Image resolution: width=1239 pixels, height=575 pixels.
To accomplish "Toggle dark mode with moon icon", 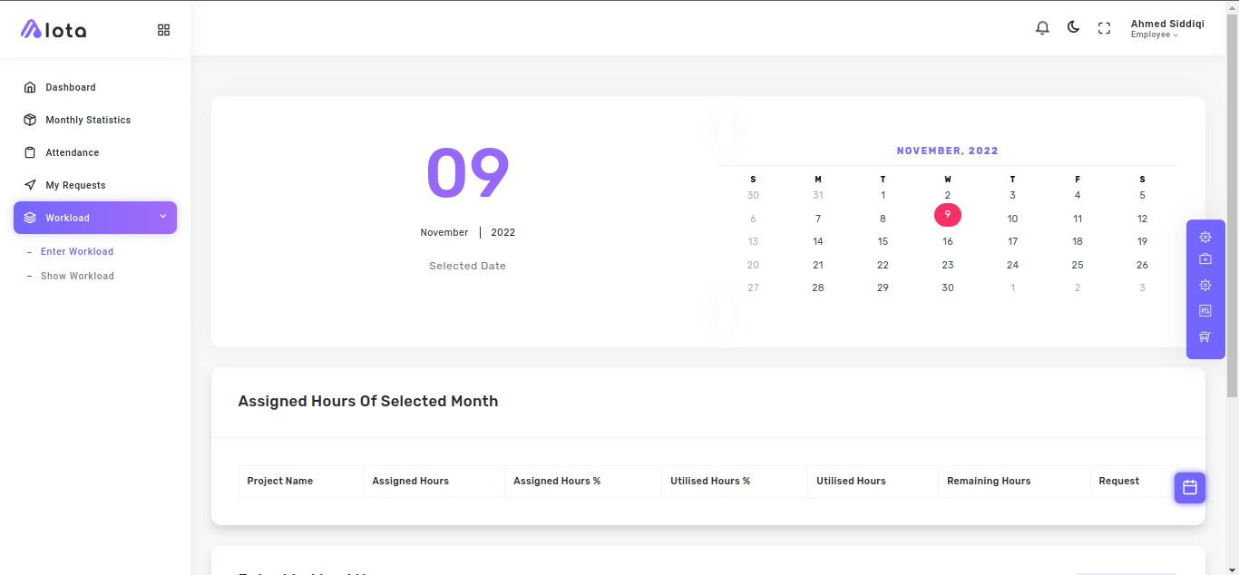I will click(1073, 27).
